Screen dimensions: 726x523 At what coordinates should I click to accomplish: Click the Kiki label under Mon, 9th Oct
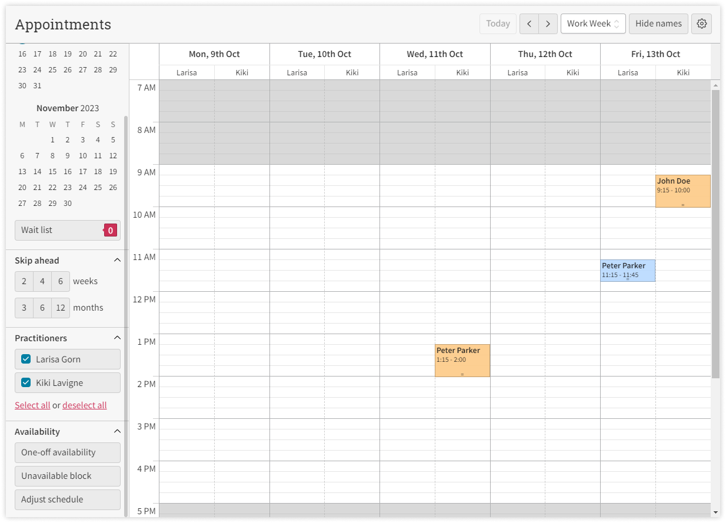click(242, 72)
